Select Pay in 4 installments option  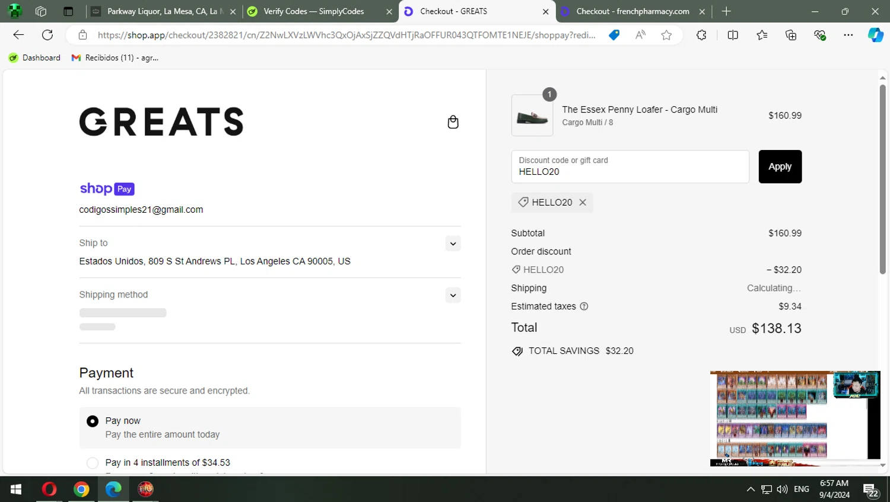[93, 463]
